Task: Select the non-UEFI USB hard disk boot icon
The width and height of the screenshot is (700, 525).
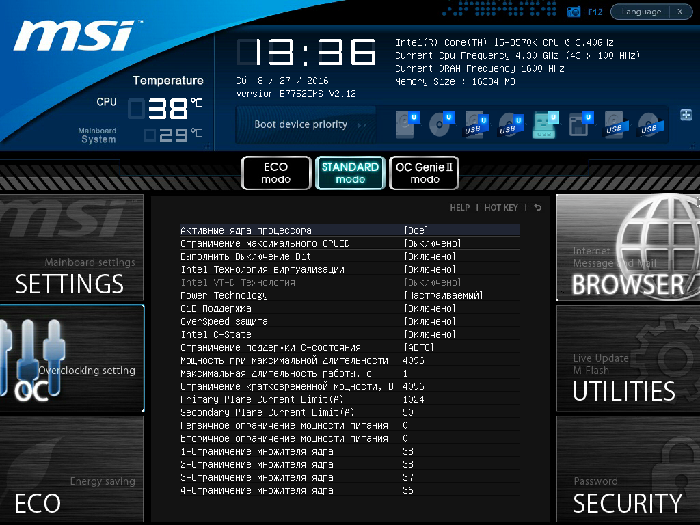Action: [616, 124]
